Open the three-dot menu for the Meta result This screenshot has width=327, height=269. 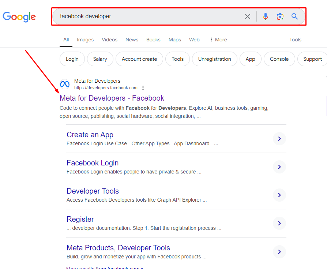click(x=143, y=87)
